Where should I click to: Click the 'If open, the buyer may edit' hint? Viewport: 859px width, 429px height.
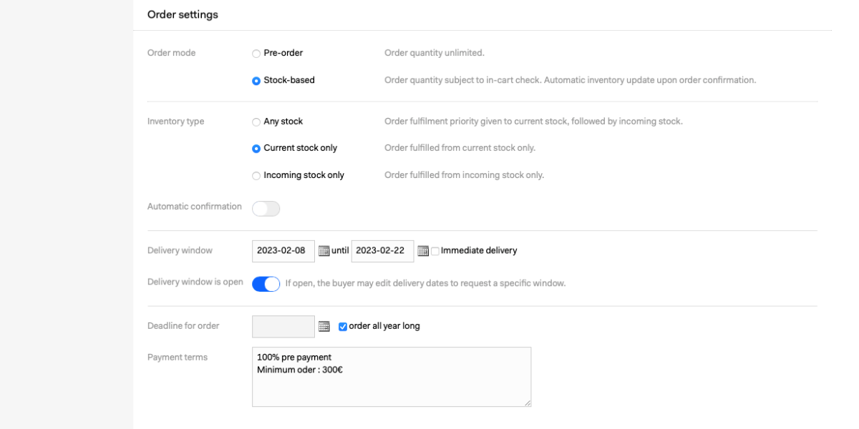(x=426, y=283)
